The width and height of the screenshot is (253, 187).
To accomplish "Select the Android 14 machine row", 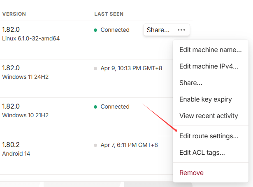I will pos(86,155).
